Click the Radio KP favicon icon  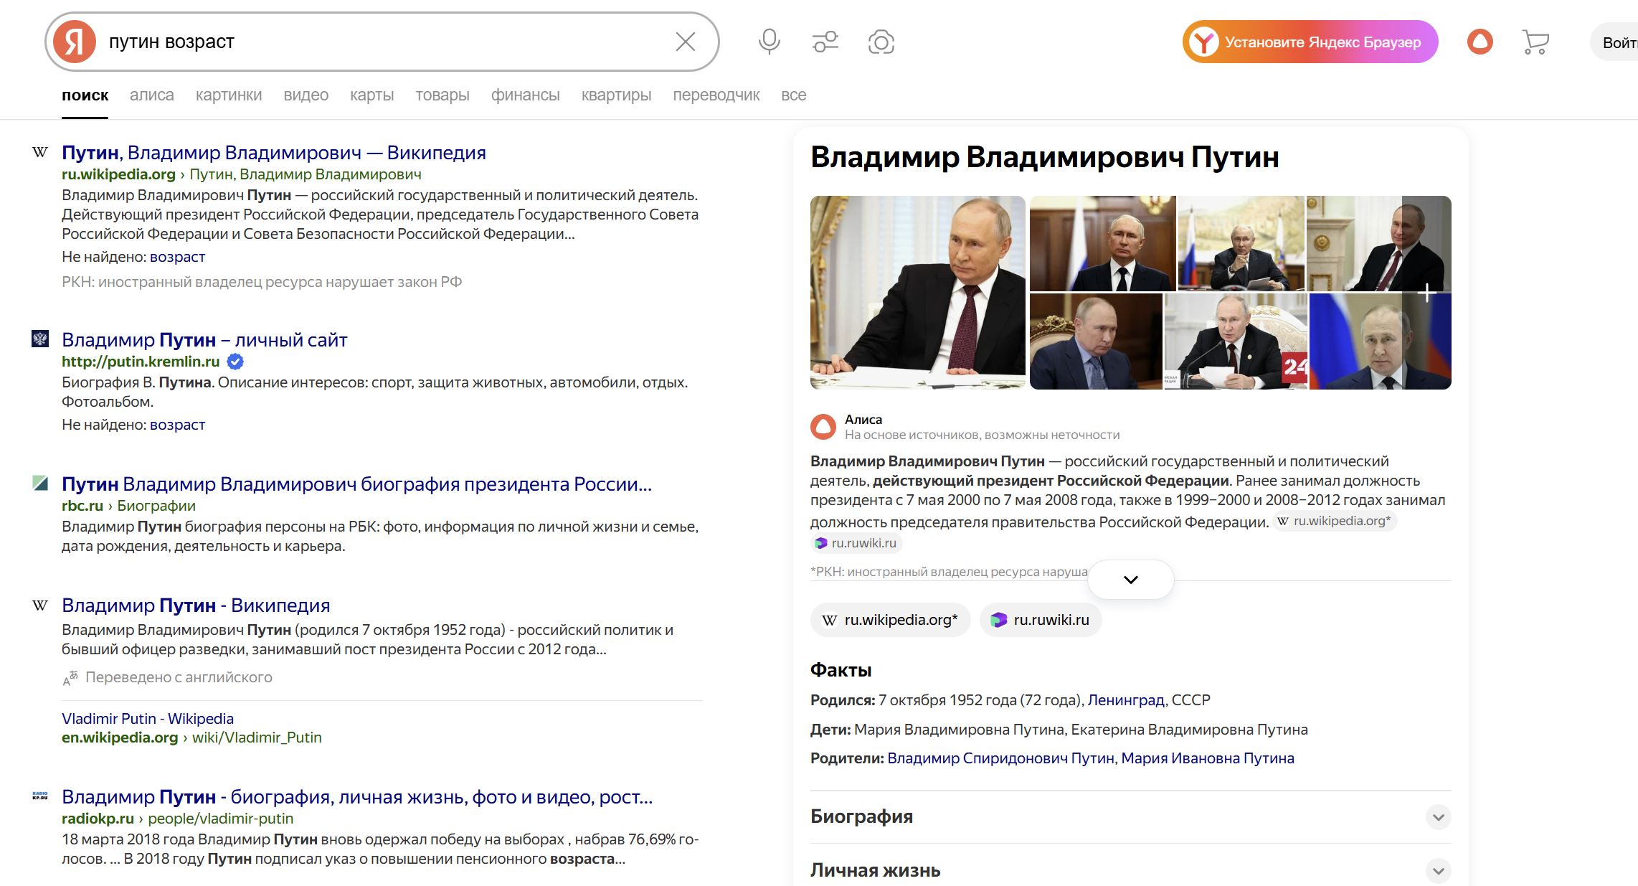pos(40,796)
